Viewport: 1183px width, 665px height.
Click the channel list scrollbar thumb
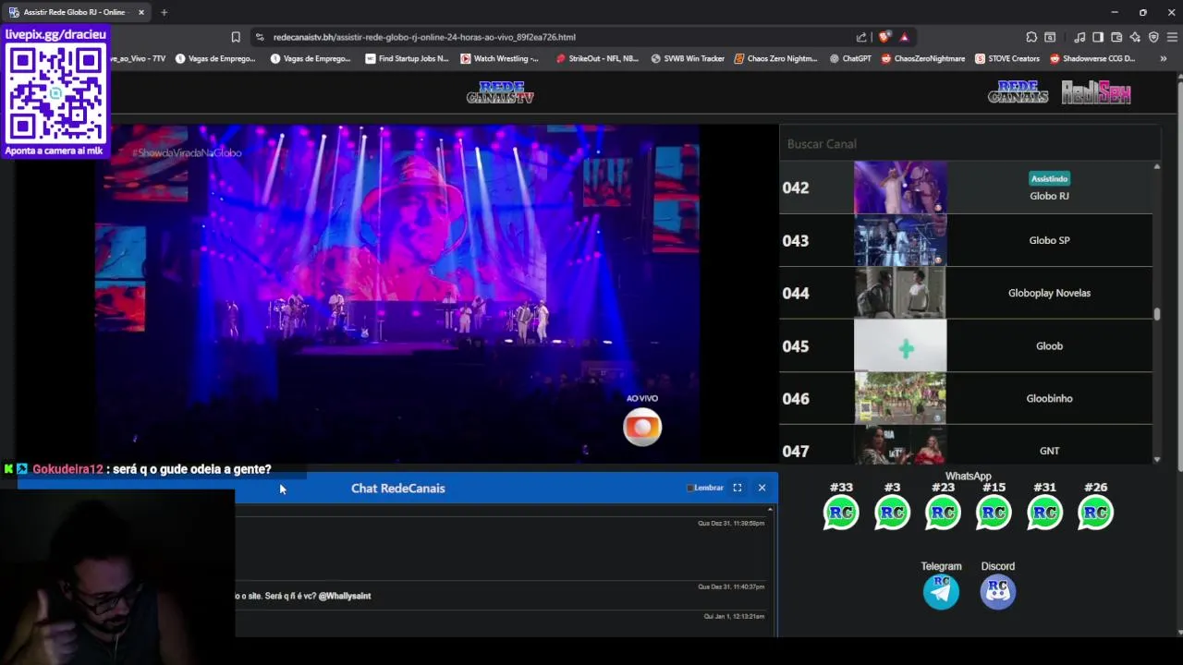click(x=1156, y=314)
